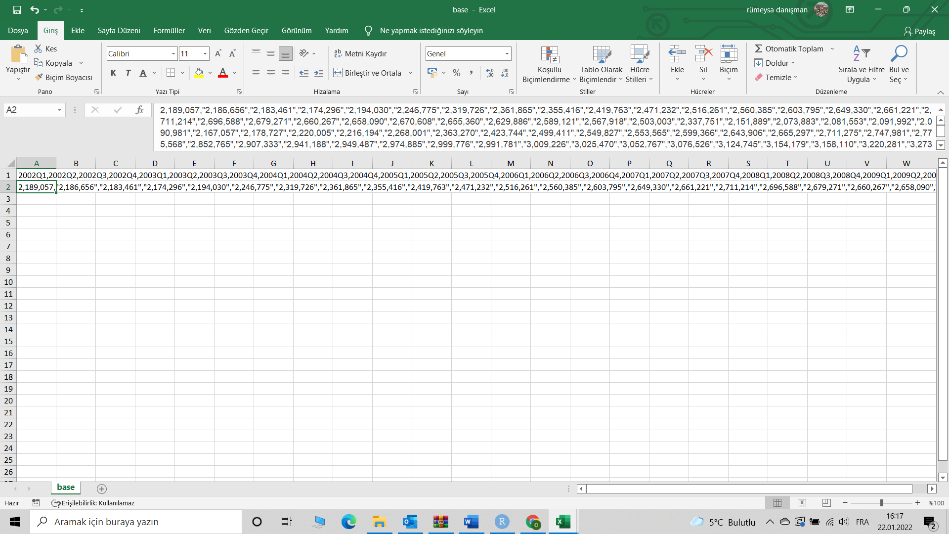Click the AutoSum sigma icon
This screenshot has width=949, height=534.
pyautogui.click(x=758, y=48)
